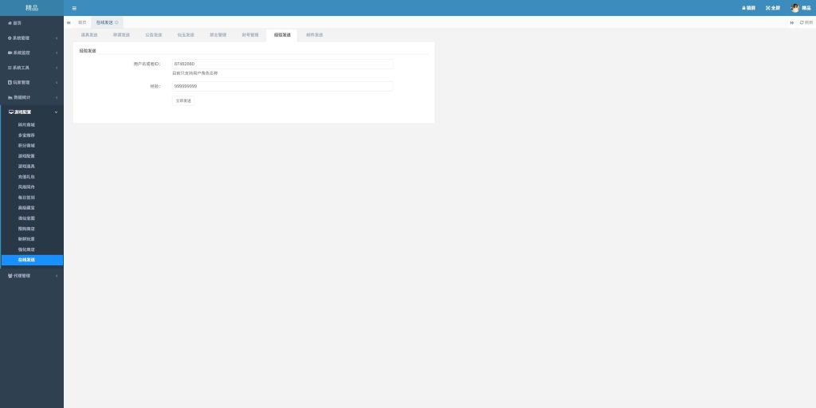Switch to the 道具发送 tab
The width and height of the screenshot is (816, 408).
[x=89, y=35]
